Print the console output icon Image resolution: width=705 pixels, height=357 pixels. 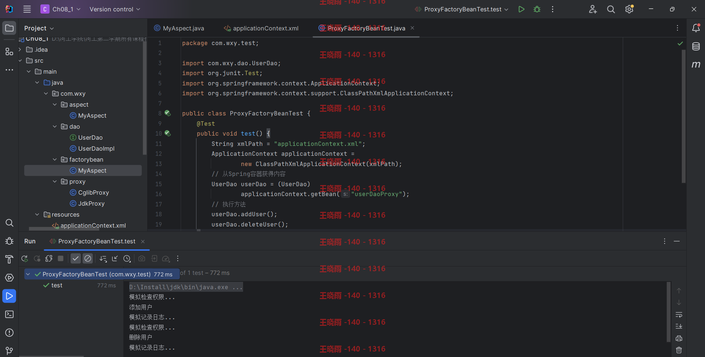tap(679, 338)
